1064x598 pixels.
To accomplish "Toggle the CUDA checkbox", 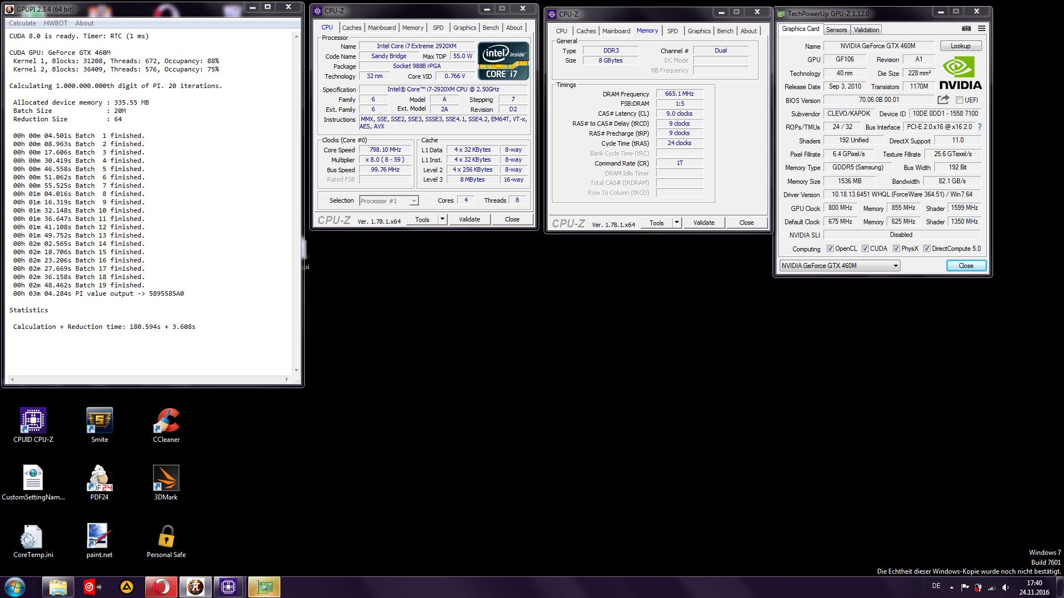I will [864, 249].
